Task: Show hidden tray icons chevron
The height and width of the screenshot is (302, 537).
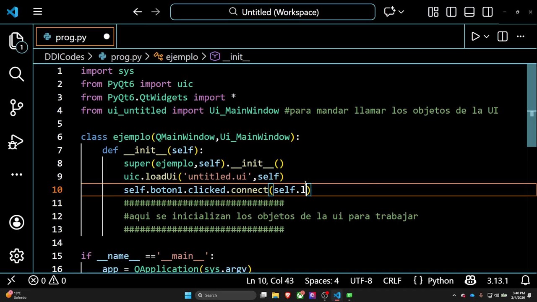Action: point(455,295)
